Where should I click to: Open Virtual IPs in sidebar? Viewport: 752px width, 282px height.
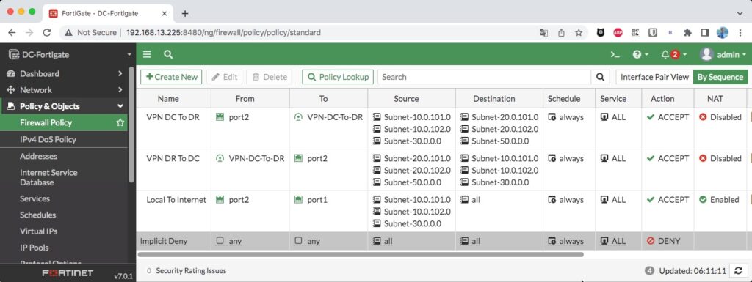coord(38,231)
